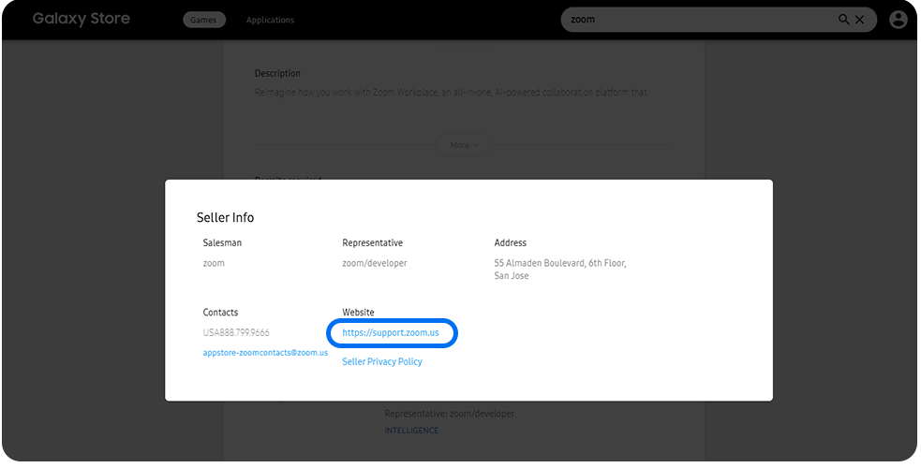Click the Website label above the support link
Image resolution: width=921 pixels, height=468 pixels.
point(358,312)
